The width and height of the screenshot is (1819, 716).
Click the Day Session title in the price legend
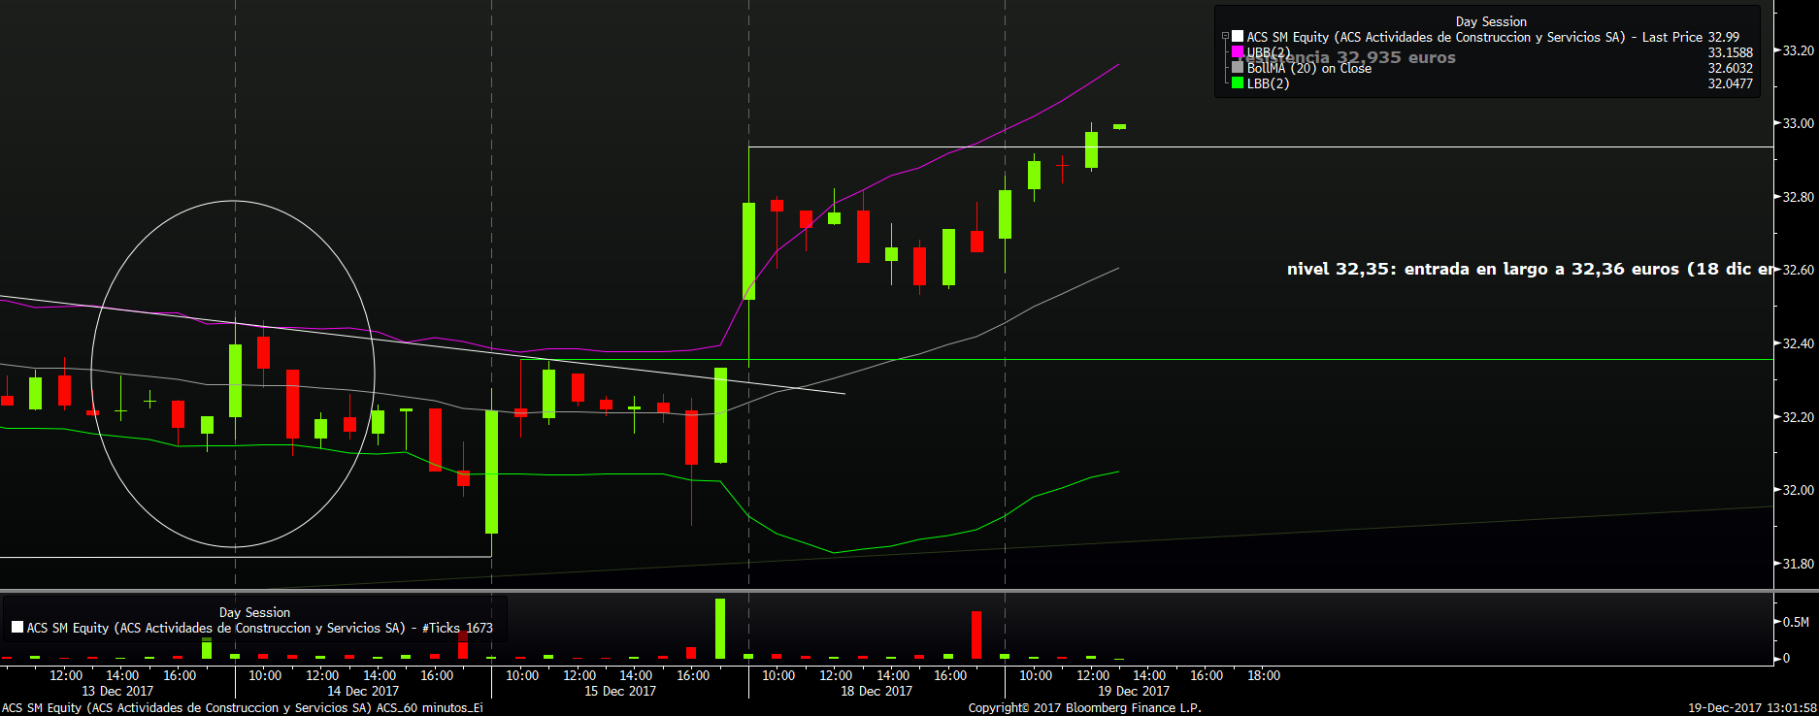(1491, 21)
